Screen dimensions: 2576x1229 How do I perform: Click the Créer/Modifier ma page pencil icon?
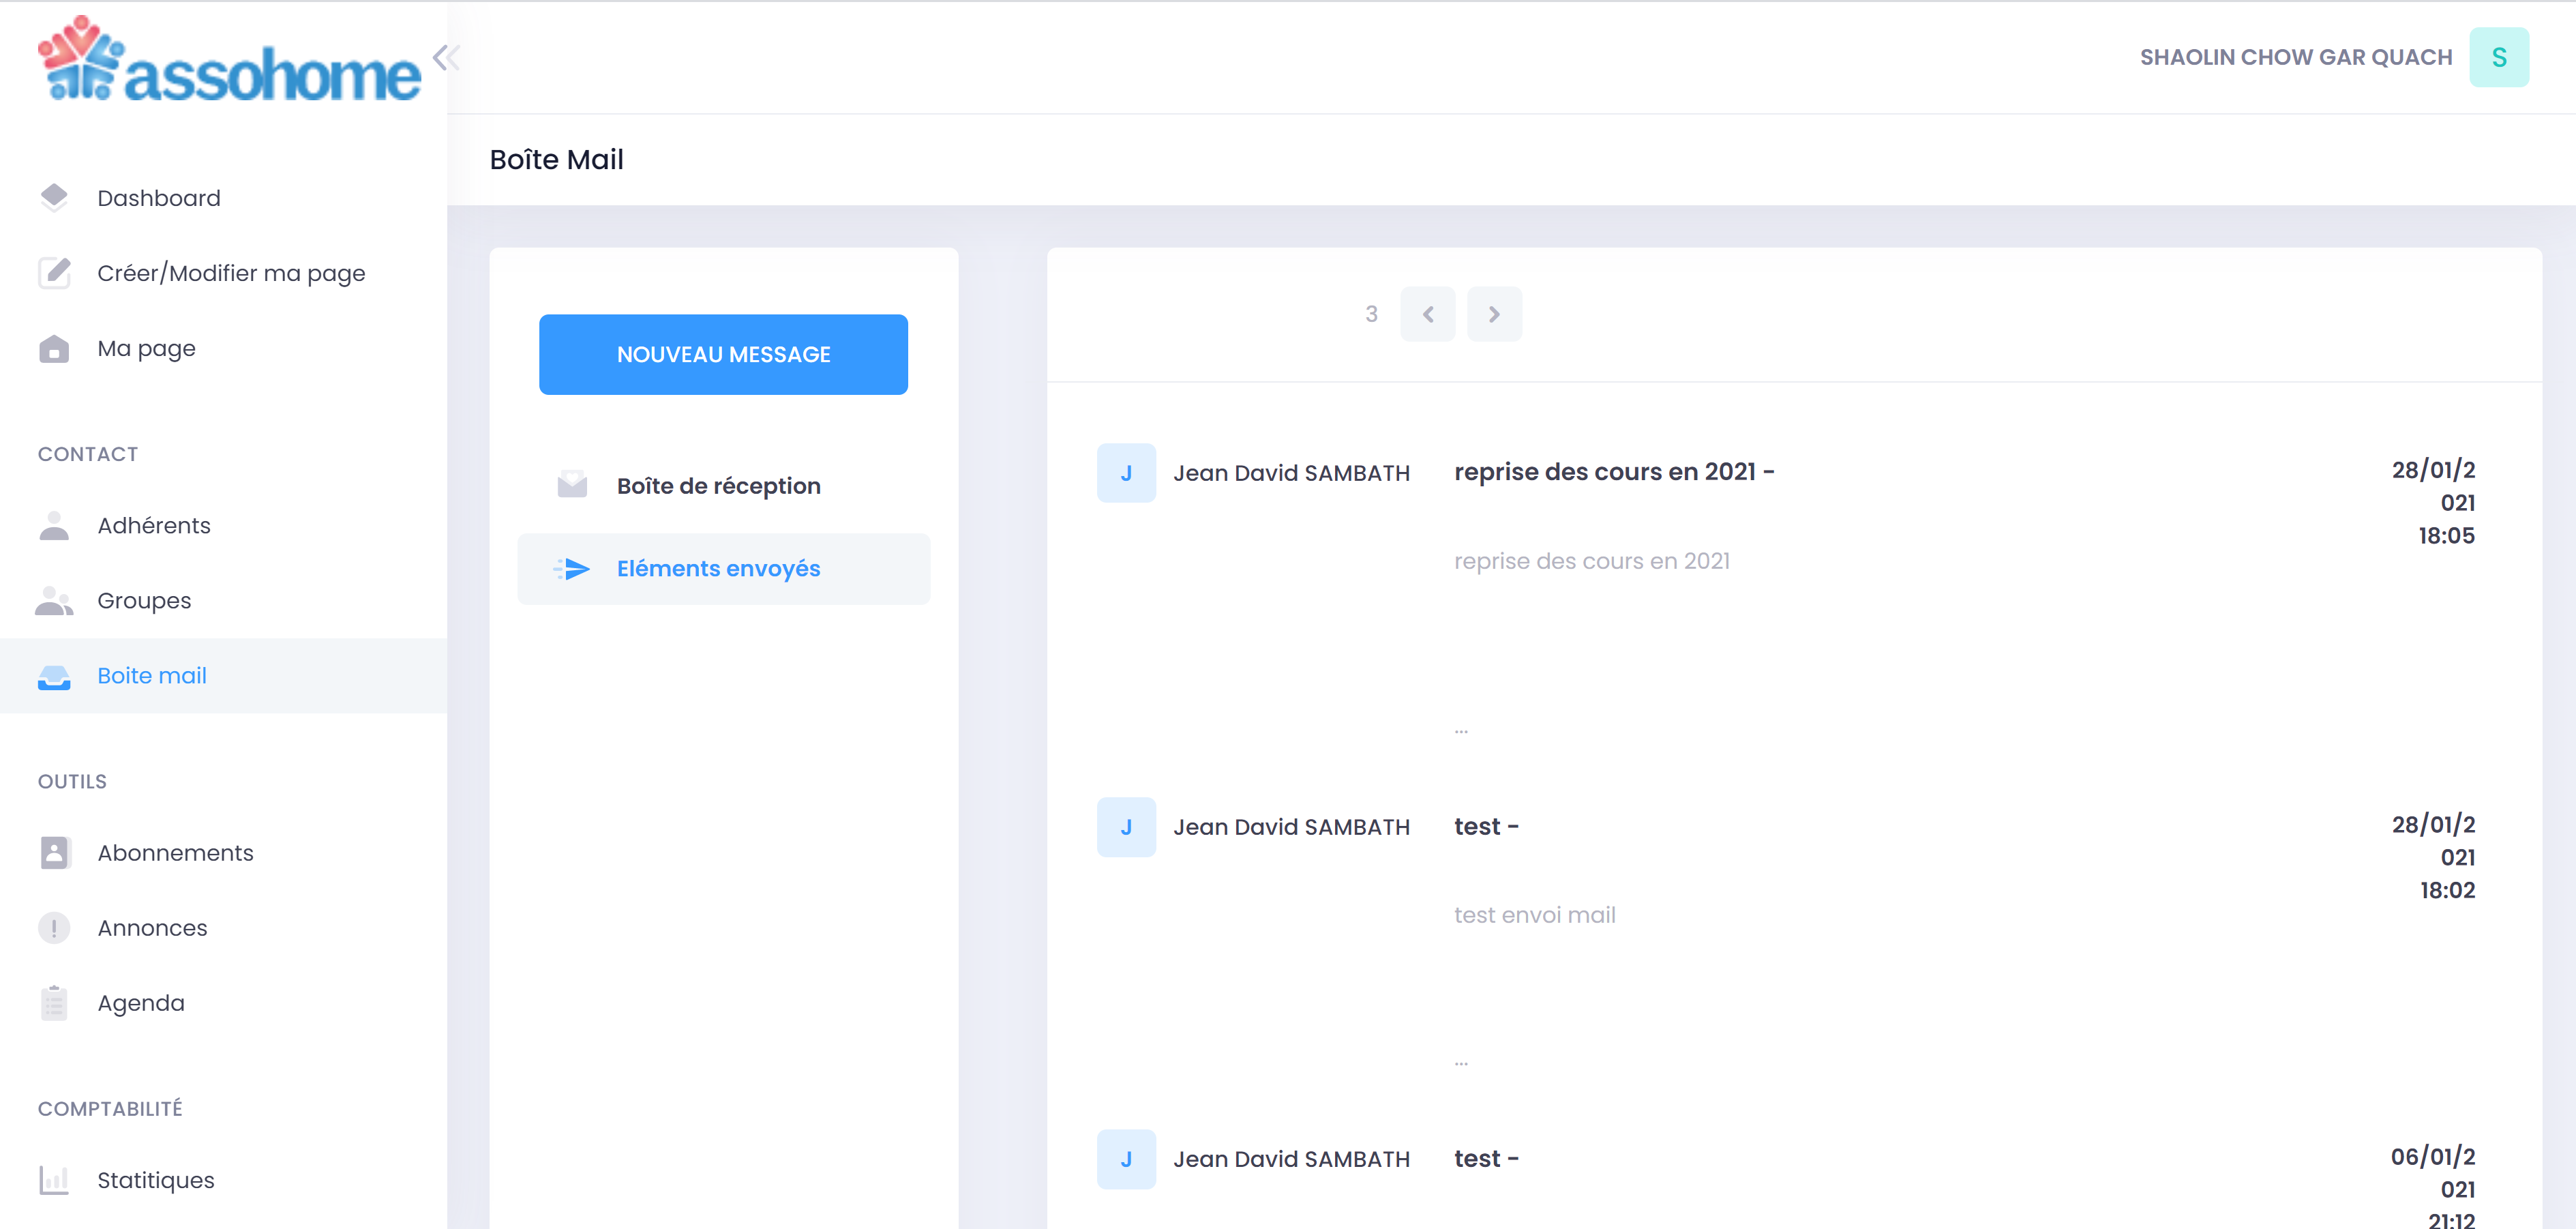54,272
